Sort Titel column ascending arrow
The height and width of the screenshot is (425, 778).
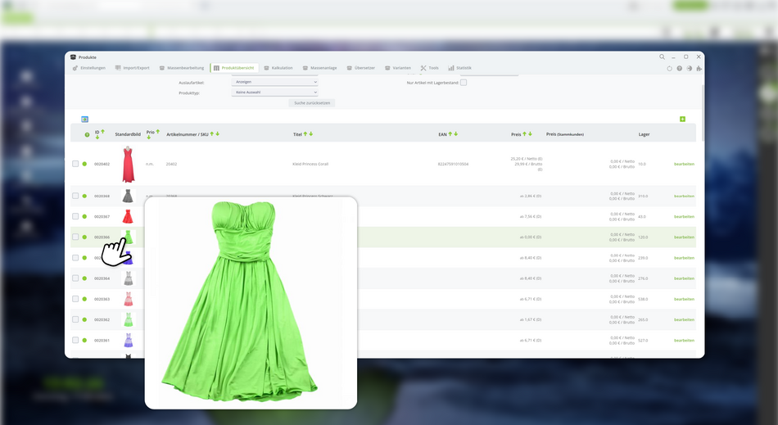click(305, 134)
